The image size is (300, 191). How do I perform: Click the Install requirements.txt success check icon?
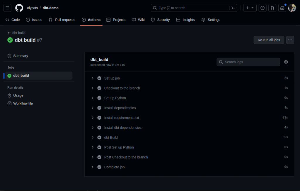tap(99, 118)
